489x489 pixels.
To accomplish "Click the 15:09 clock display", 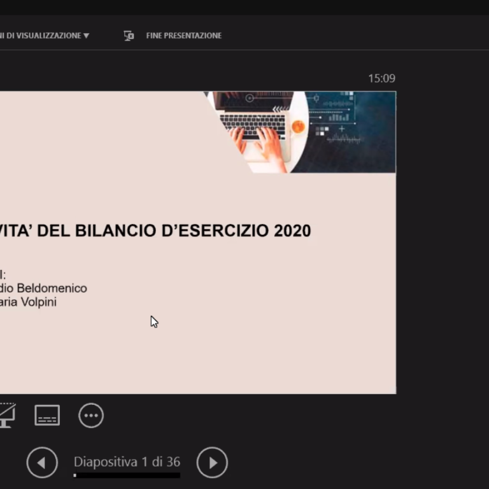I will pyautogui.click(x=381, y=78).
